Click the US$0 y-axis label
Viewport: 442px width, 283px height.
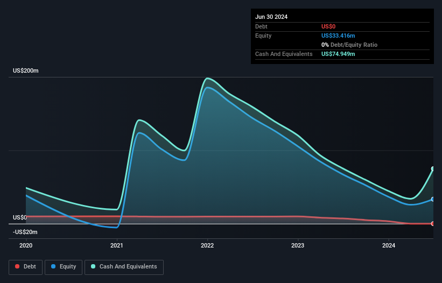point(20,217)
